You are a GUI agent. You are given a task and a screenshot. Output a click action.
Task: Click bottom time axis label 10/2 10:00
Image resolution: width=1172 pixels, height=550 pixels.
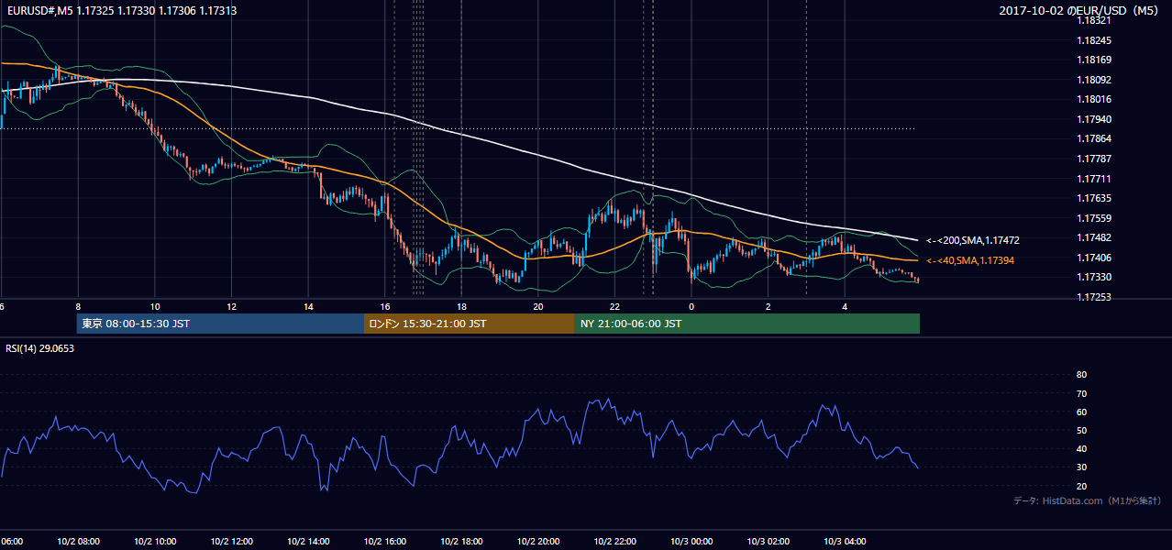click(x=157, y=542)
